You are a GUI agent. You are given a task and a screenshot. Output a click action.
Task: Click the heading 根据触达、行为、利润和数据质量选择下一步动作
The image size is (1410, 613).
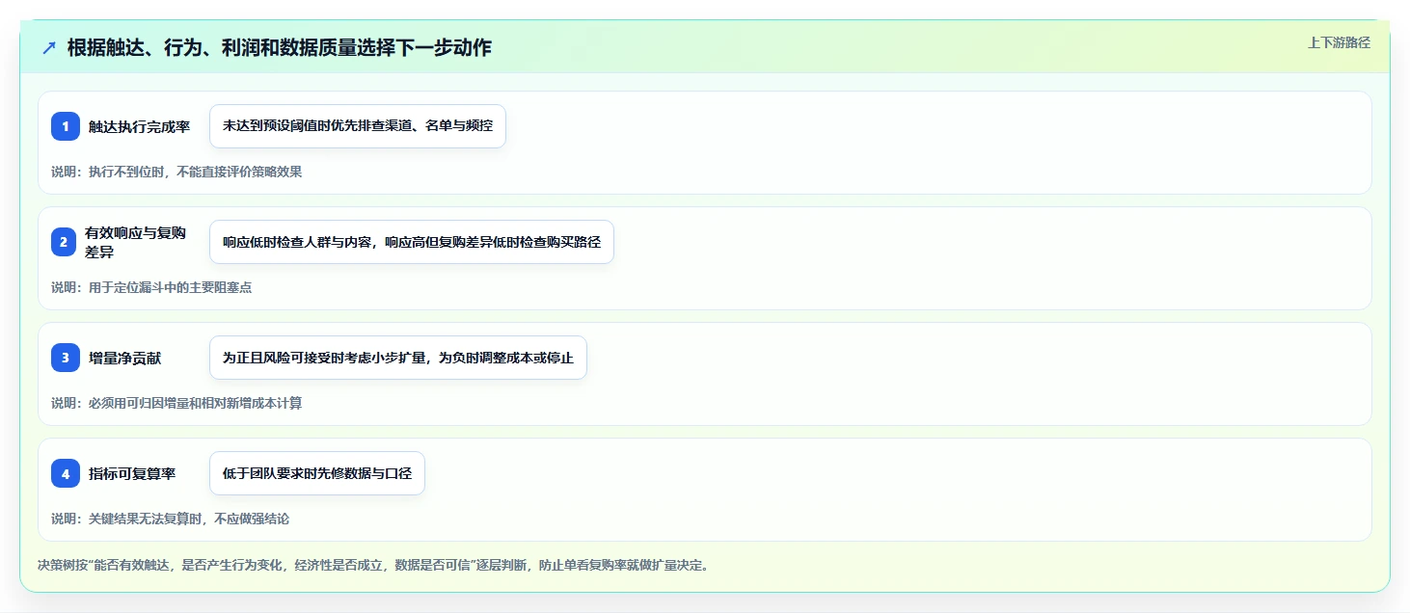(x=280, y=47)
